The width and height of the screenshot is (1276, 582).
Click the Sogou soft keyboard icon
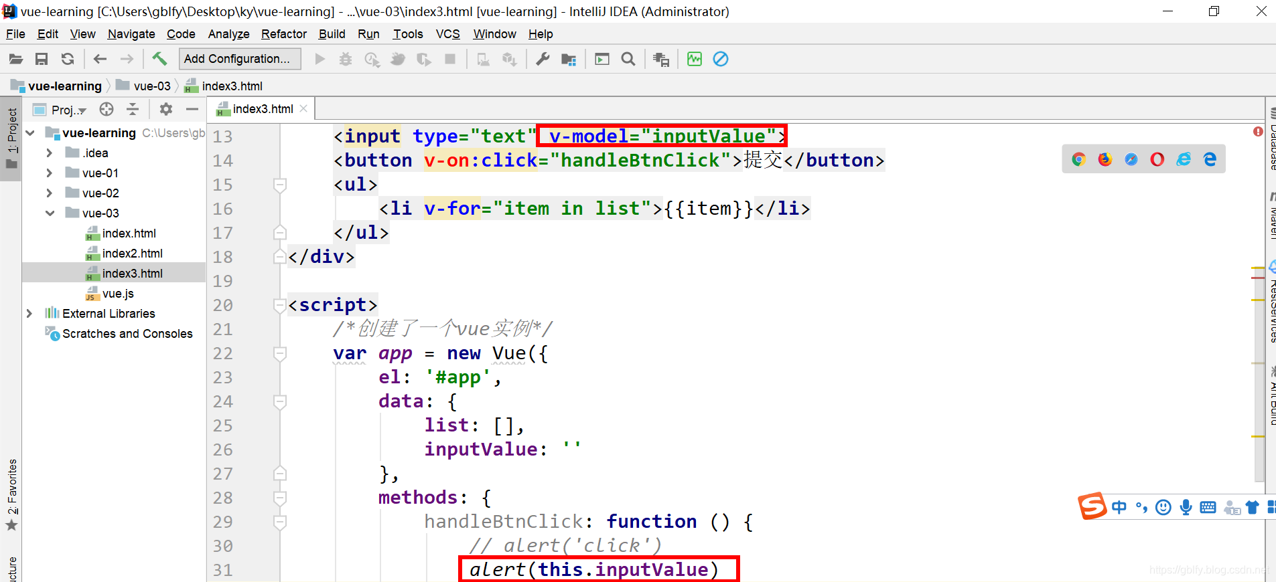coord(1208,508)
